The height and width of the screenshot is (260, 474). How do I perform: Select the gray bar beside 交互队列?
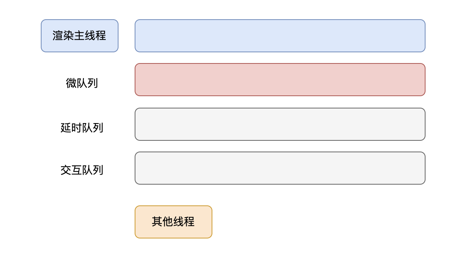280,168
